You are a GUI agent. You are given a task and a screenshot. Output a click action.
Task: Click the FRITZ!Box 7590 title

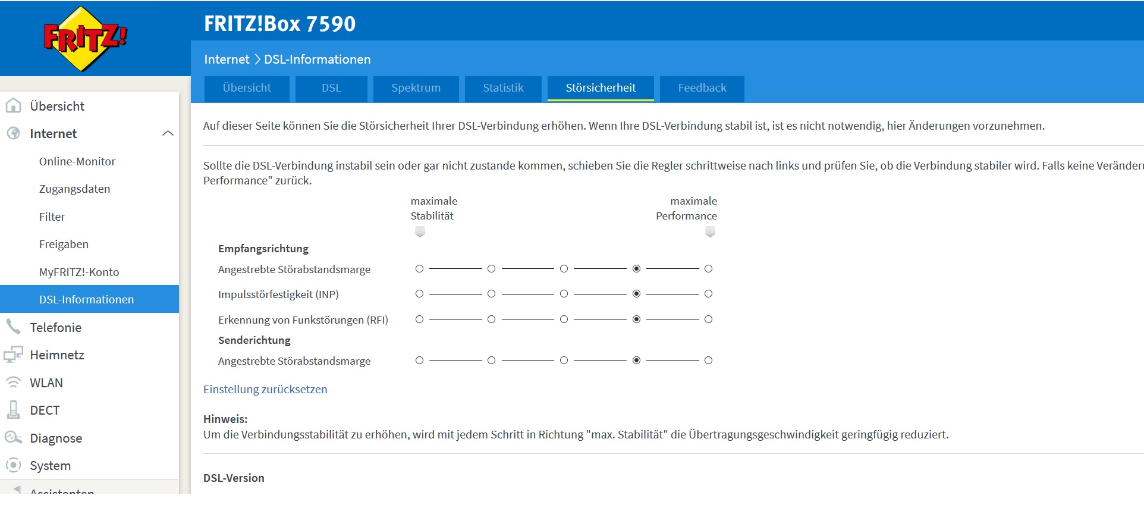pyautogui.click(x=279, y=24)
